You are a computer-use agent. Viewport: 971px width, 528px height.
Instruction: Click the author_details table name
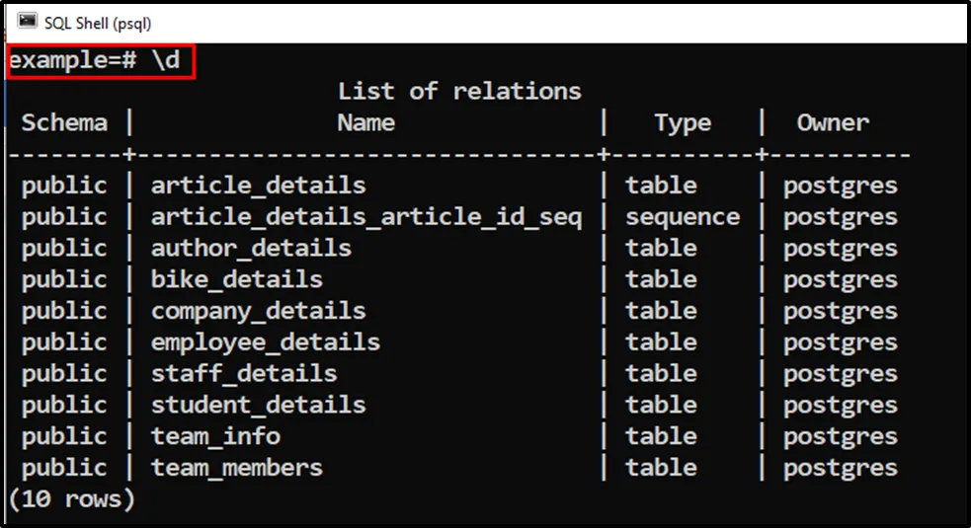click(251, 248)
